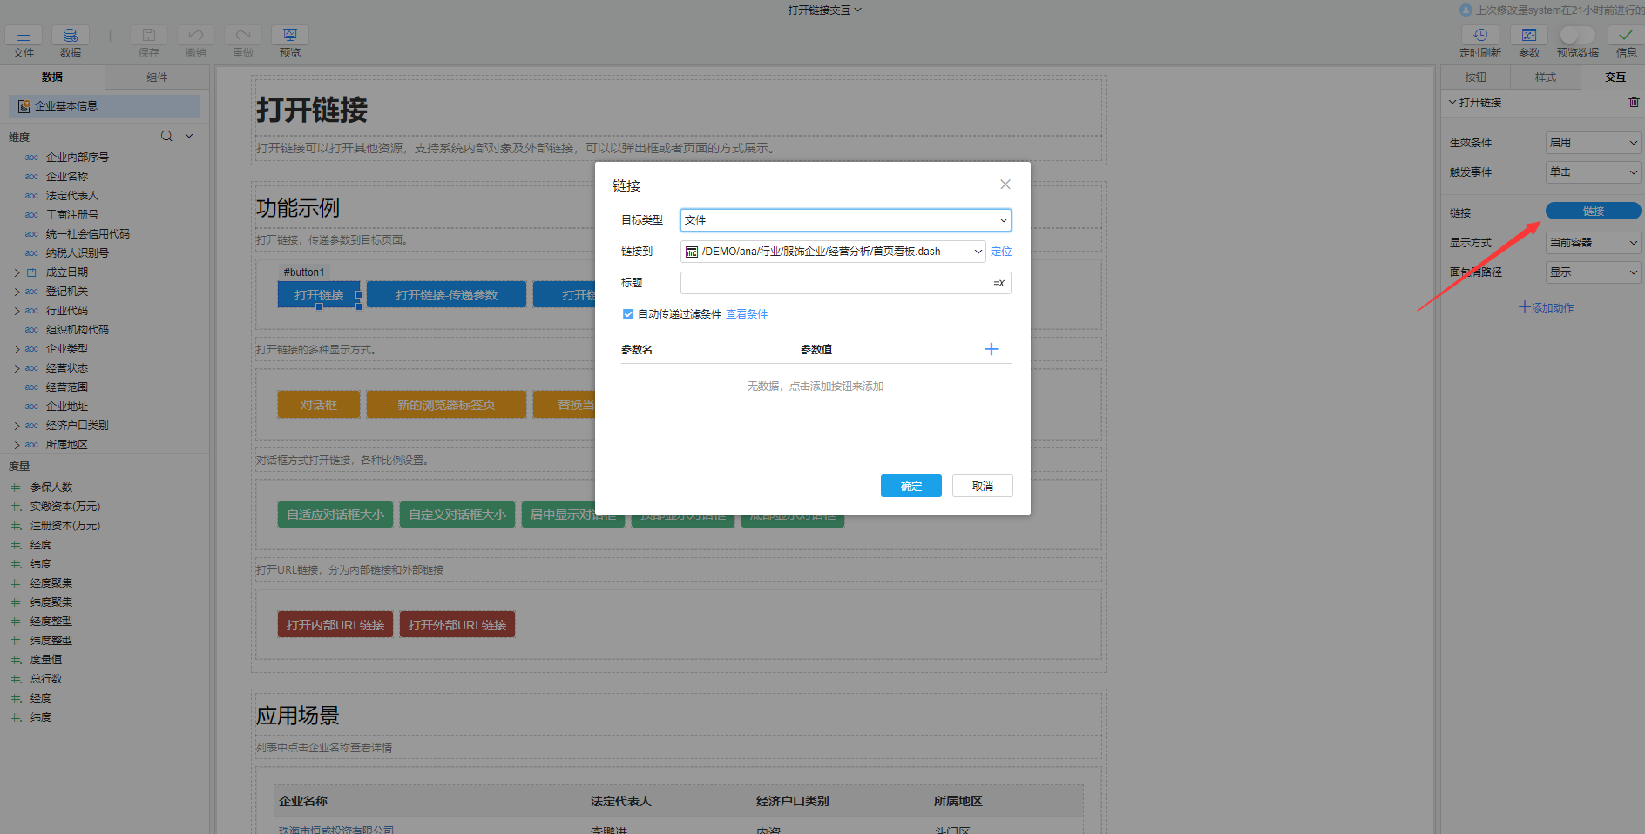The image size is (1645, 834).
Task: Expand the 成立日期 tree node
Action: click(17, 272)
